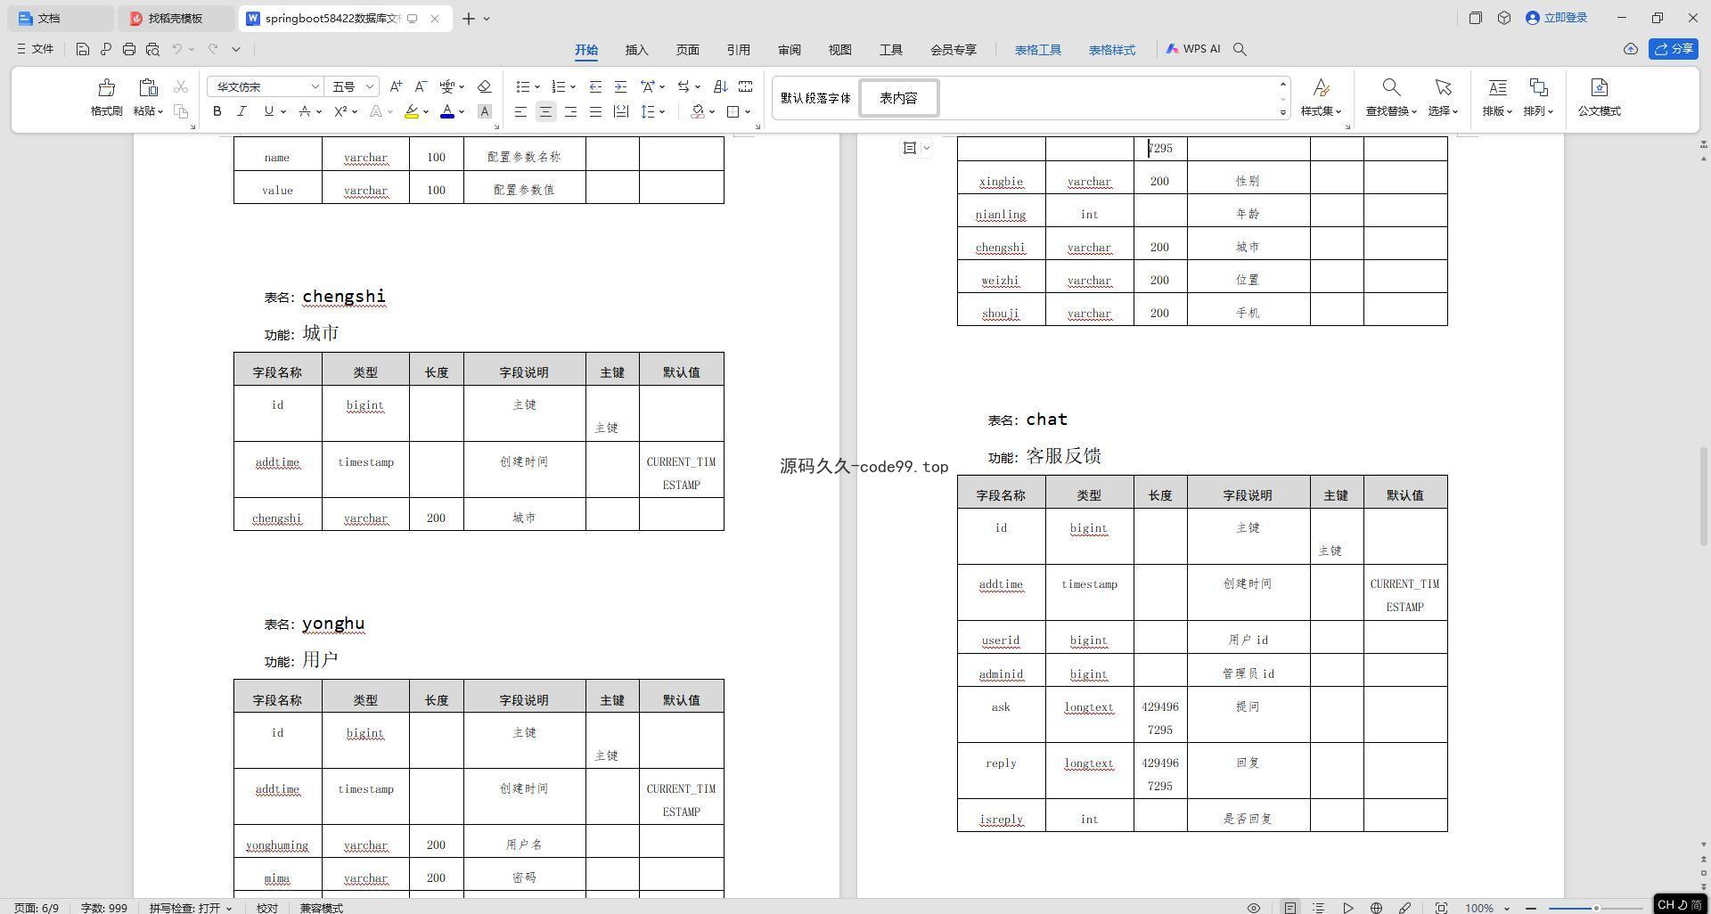The height and width of the screenshot is (914, 1711).
Task: Click the eraser Clear Formatting icon
Action: tap(484, 86)
